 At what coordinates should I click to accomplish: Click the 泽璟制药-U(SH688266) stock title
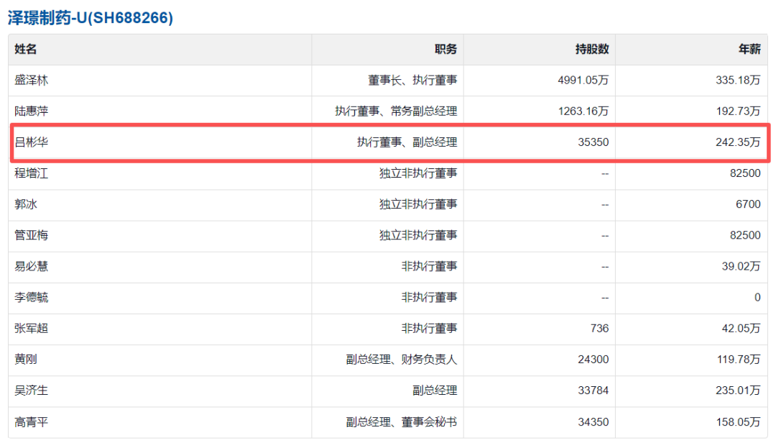point(91,18)
